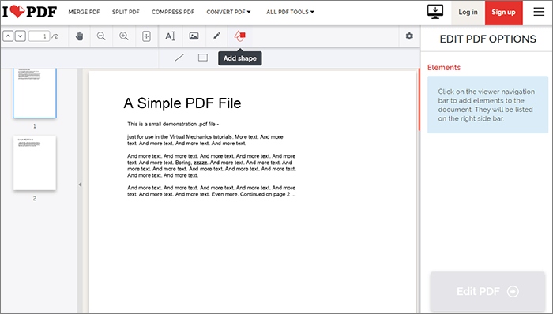Click the Log in button
The height and width of the screenshot is (314, 553).
[468, 13]
